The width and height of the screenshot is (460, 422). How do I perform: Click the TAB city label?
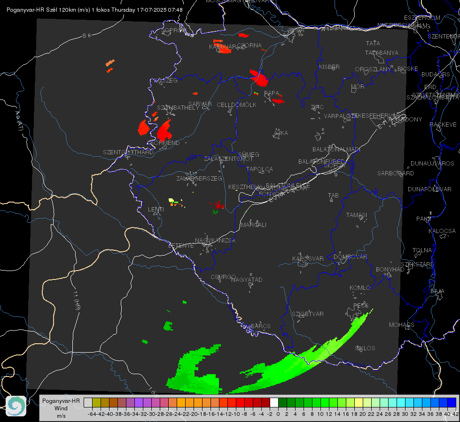point(333,196)
